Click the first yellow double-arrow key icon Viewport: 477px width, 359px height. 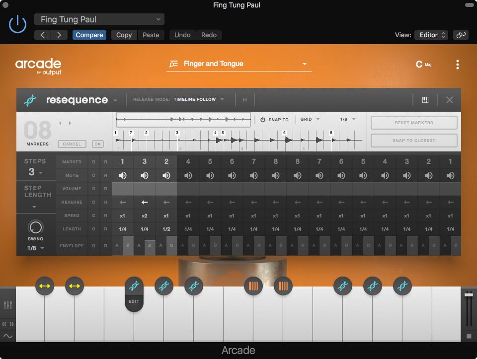[45, 286]
